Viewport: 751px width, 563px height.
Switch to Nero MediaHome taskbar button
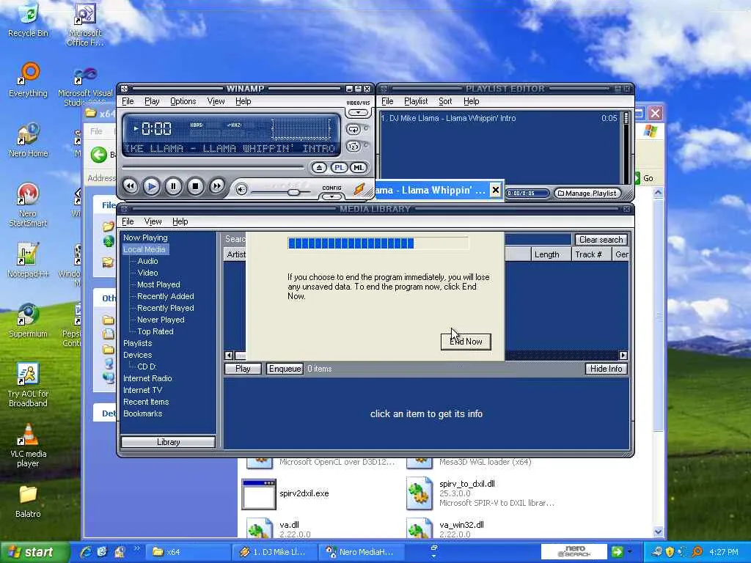(361, 552)
